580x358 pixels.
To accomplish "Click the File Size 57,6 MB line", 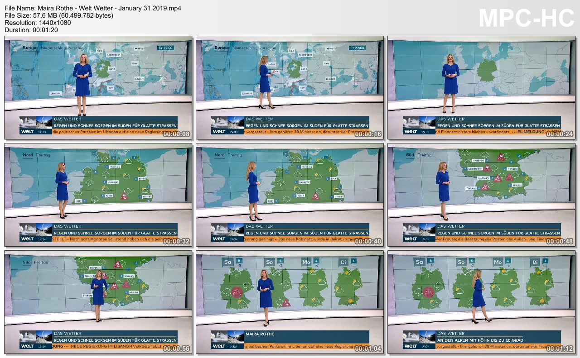I will pyautogui.click(x=59, y=15).
